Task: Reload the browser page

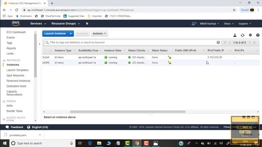Action: 17,10
